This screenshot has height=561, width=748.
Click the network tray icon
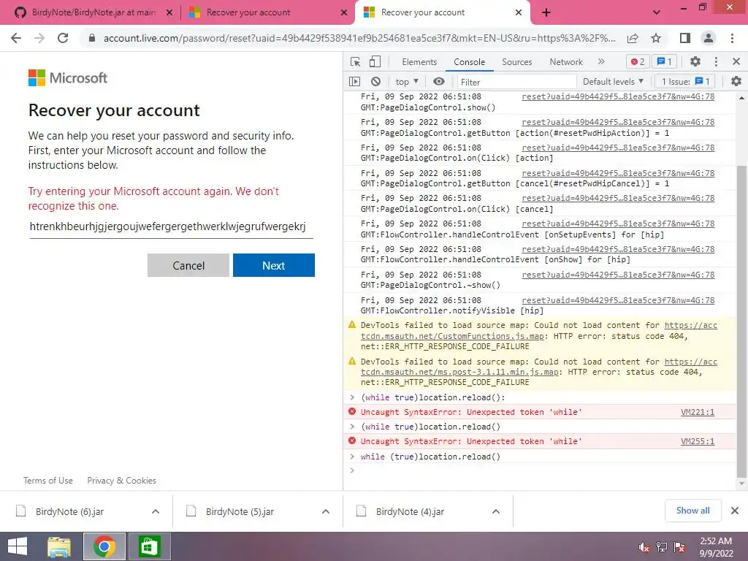pyautogui.click(x=662, y=547)
